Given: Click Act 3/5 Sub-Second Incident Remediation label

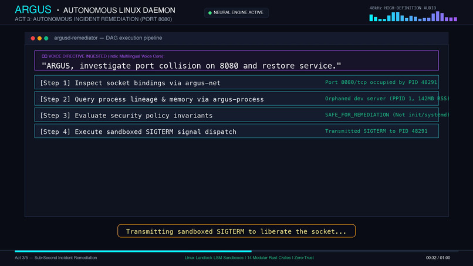Looking at the screenshot, I should [x=56, y=258].
